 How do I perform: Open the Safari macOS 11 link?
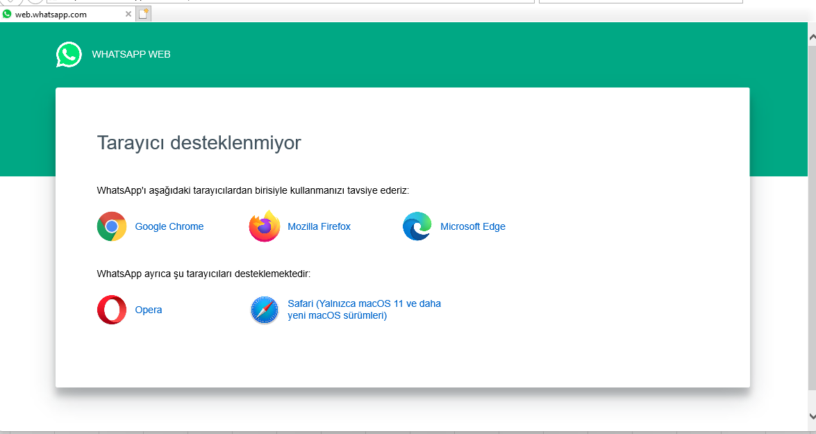tap(365, 310)
